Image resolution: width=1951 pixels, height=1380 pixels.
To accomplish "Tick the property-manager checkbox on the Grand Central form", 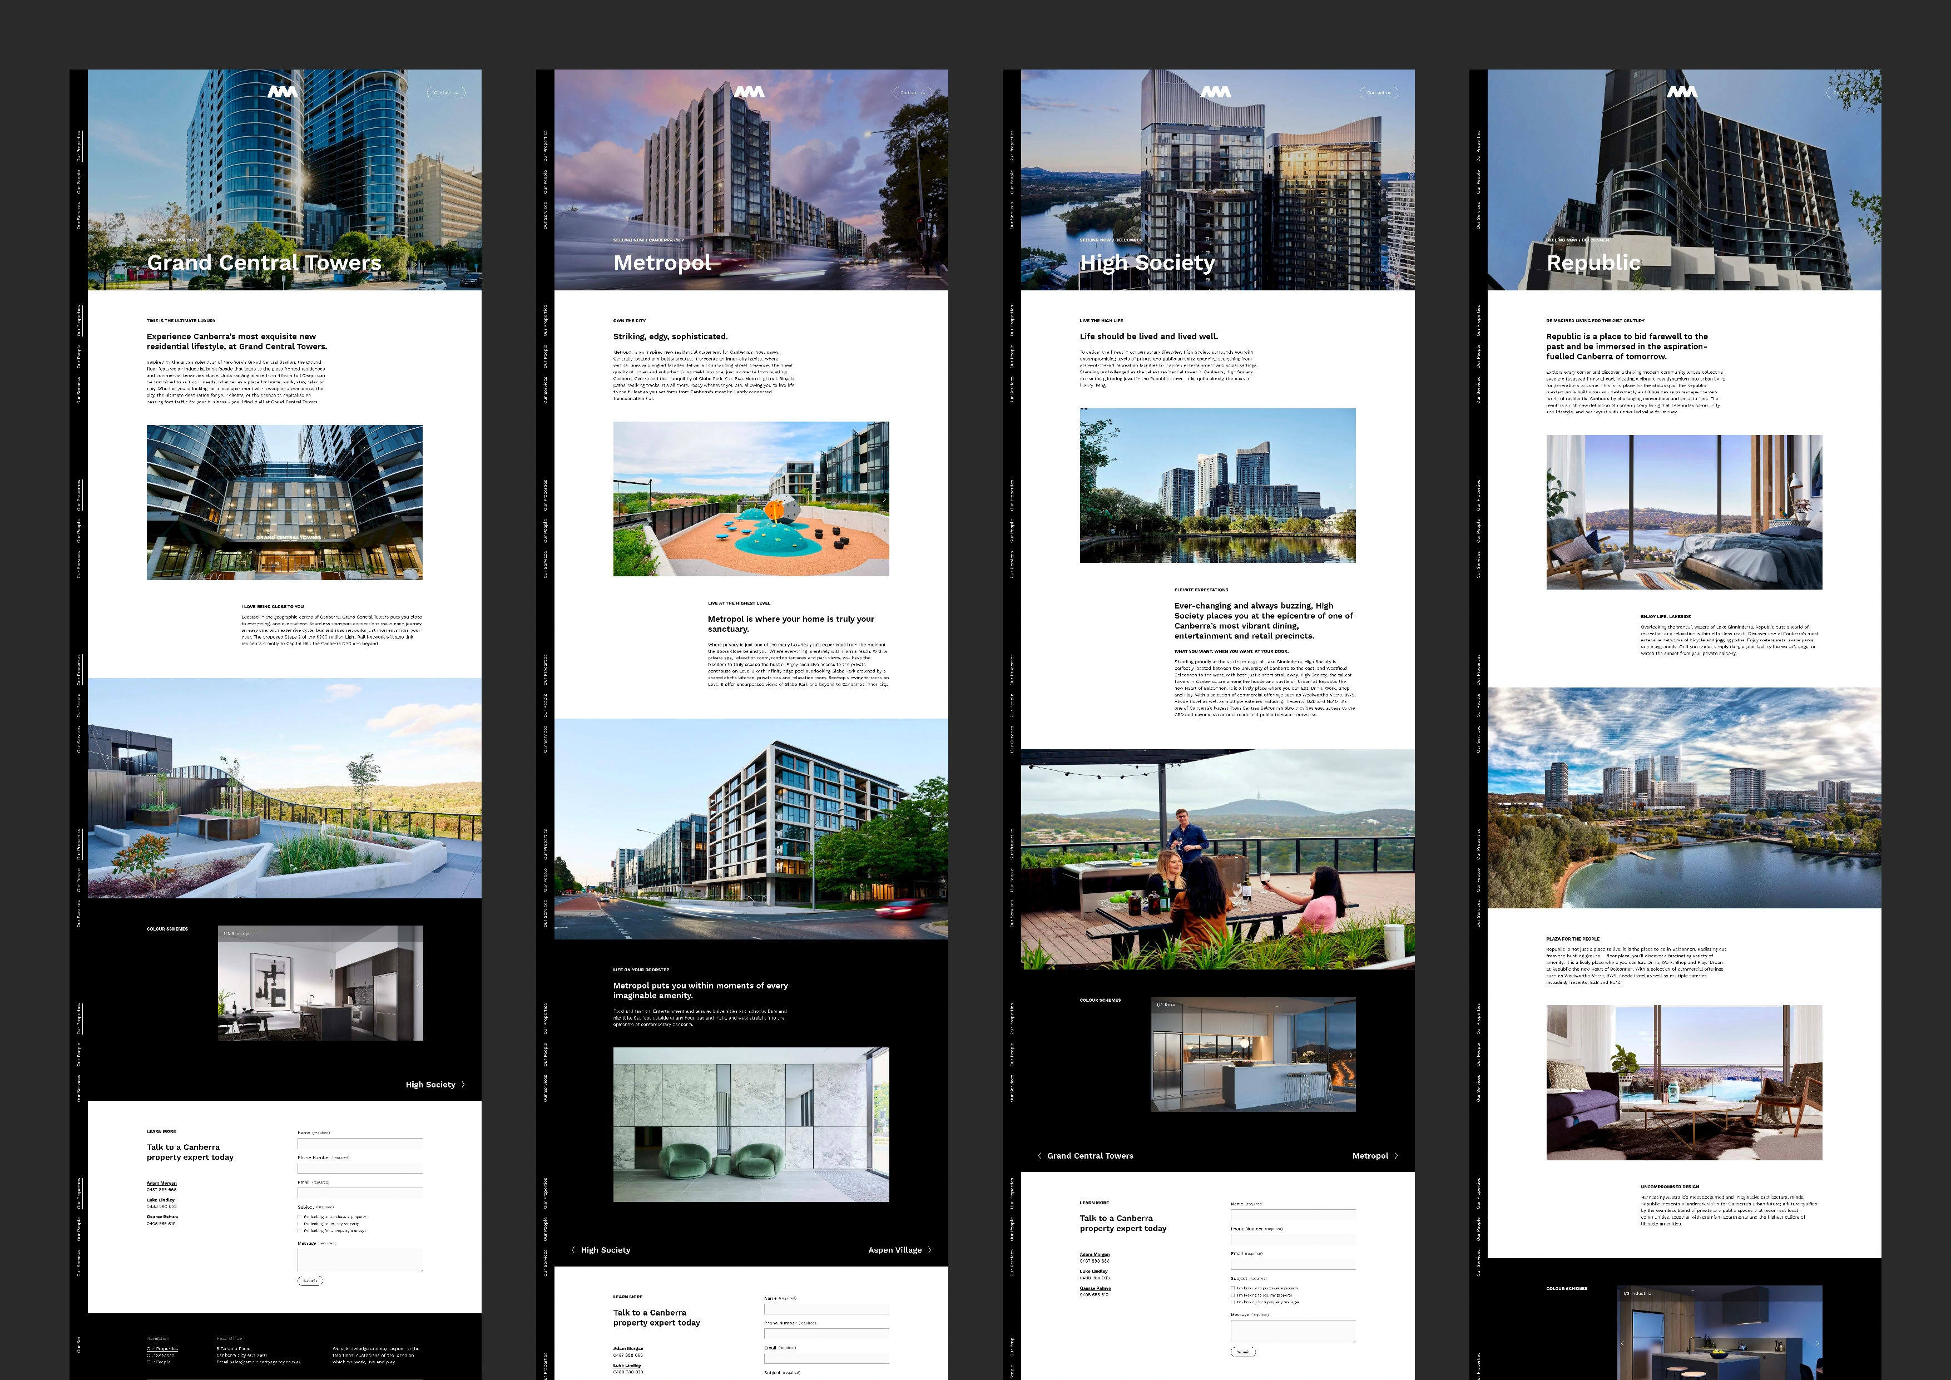I will [x=300, y=1230].
